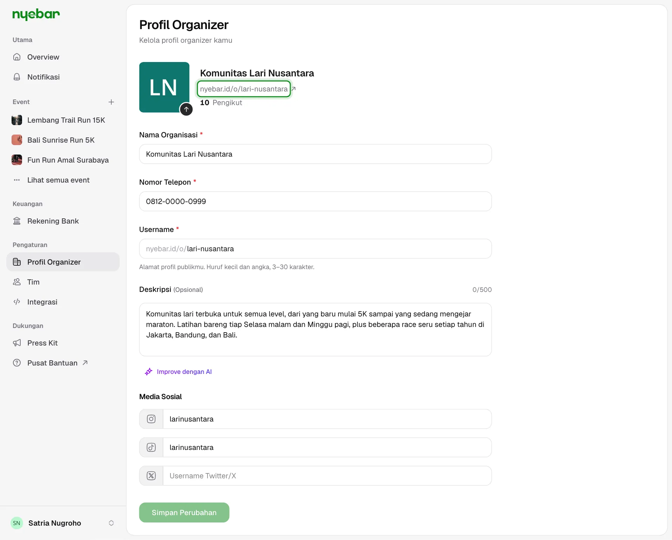672x540 pixels.
Task: Open Pusat Bantuan help link
Action: click(63, 363)
